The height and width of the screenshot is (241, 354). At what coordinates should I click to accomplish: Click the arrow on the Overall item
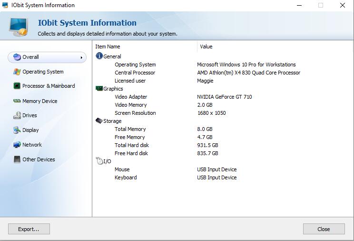(81, 57)
